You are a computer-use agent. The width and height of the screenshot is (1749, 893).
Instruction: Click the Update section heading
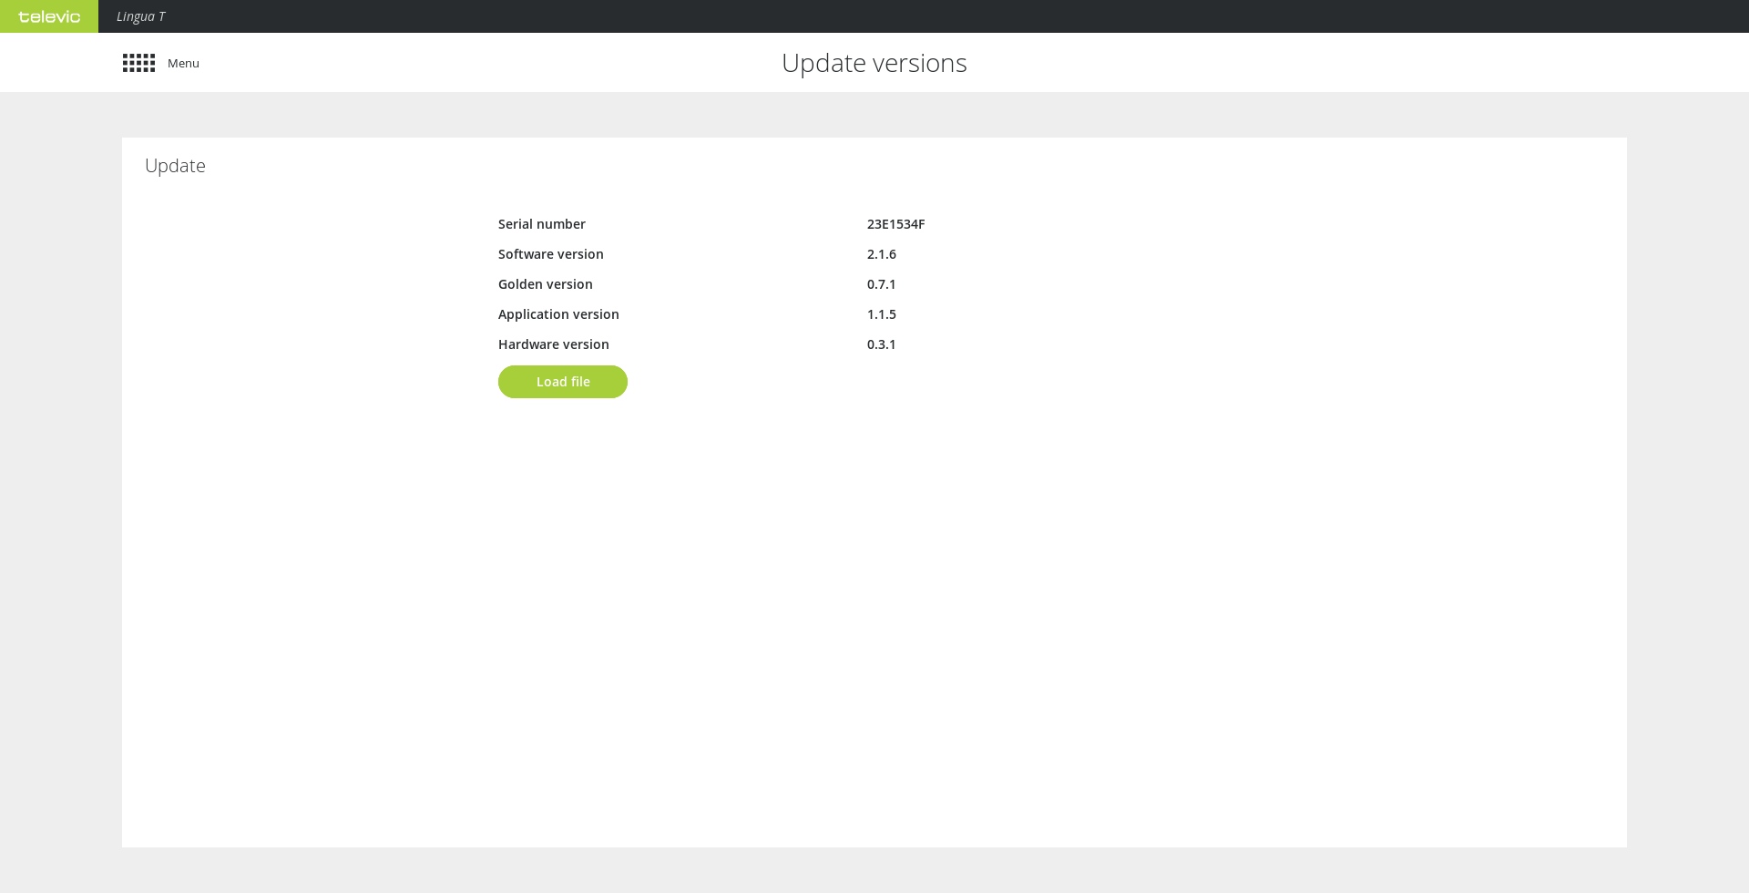point(175,166)
